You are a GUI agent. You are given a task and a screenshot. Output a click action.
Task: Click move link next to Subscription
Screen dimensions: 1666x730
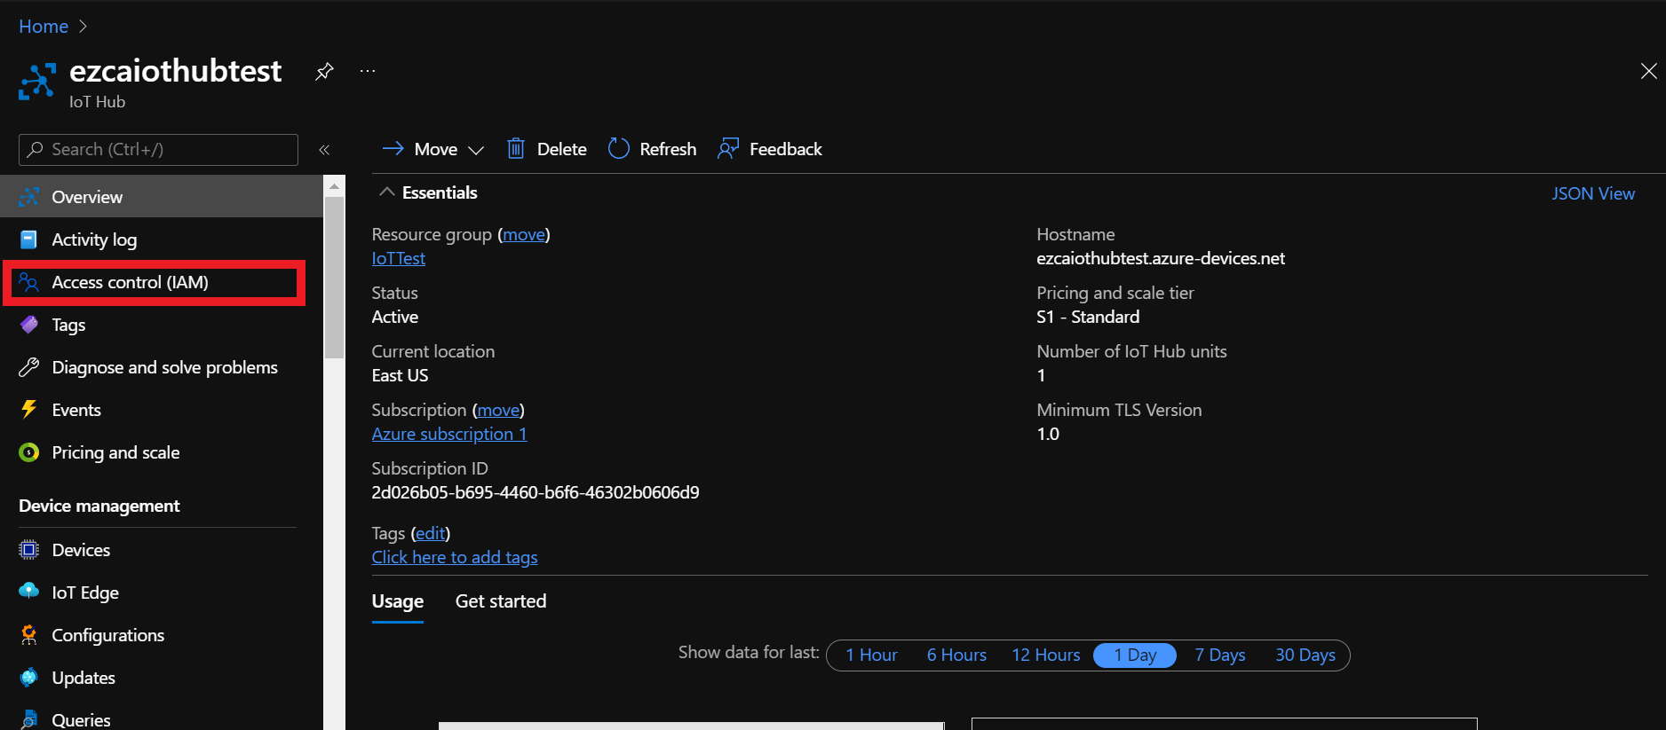499,410
